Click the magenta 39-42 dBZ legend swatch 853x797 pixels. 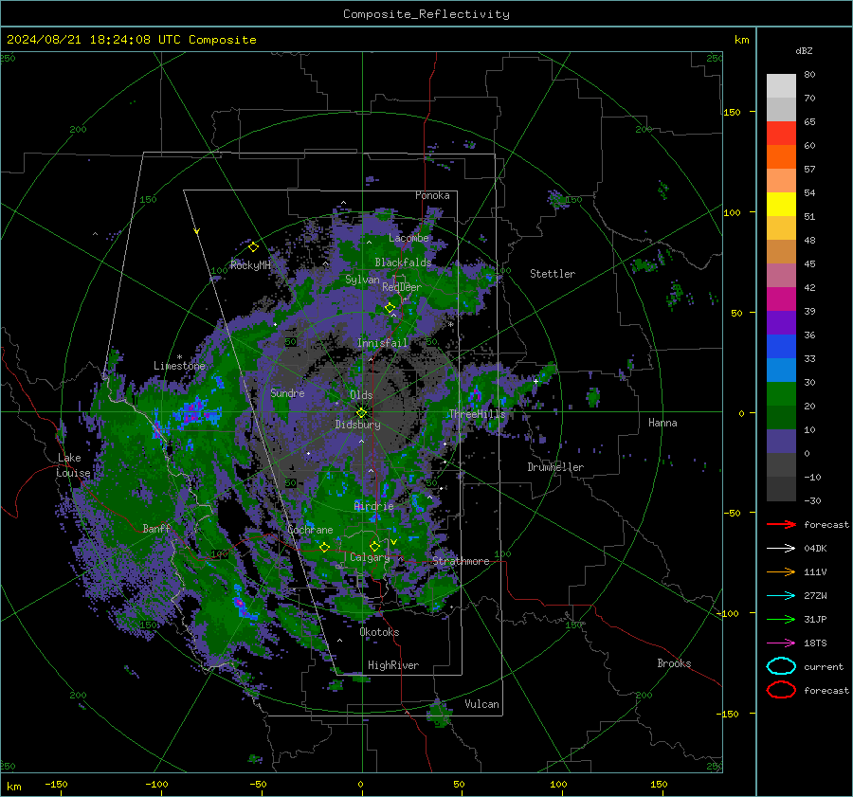(781, 299)
